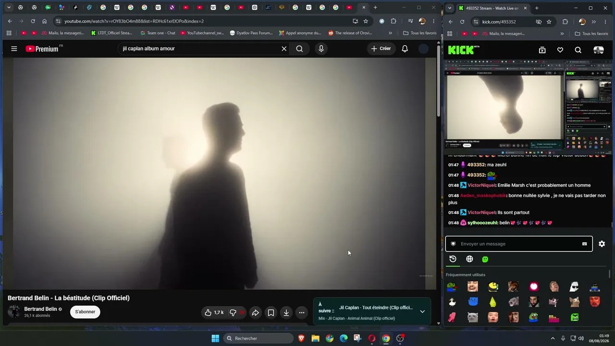The width and height of the screenshot is (615, 346).
Task: Clear the YouTube search box text
Action: point(284,49)
